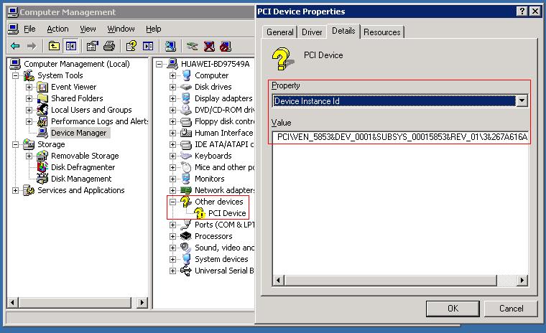Click the Properties toolbar icon
The image size is (546, 333).
pyautogui.click(x=92, y=46)
